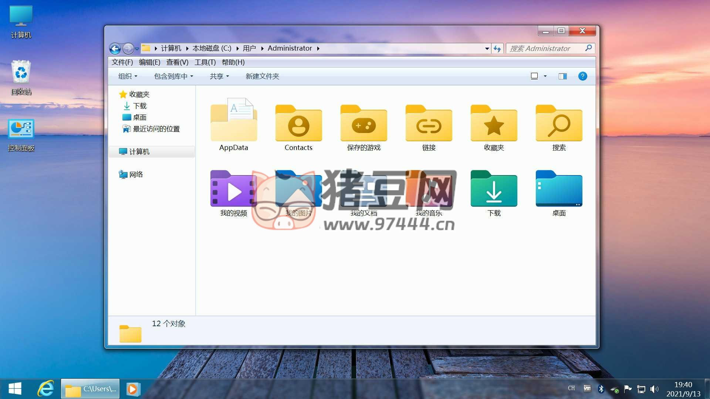Launch Internet Explorer from the taskbar

tap(45, 389)
